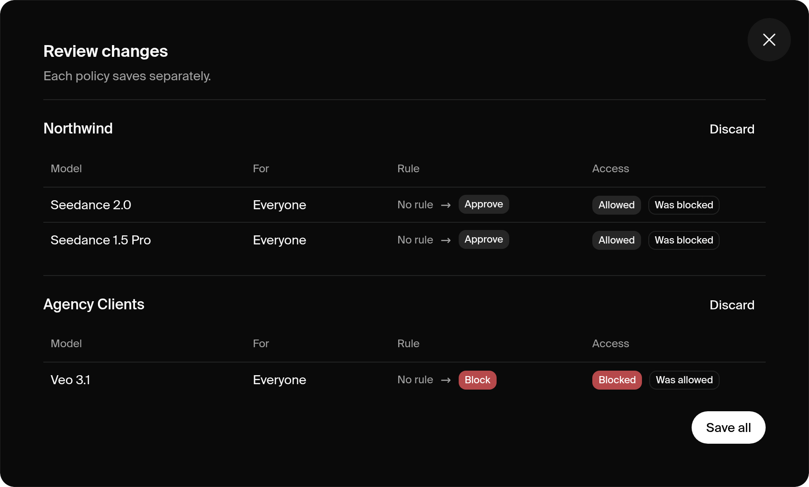The width and height of the screenshot is (809, 487).
Task: Click the Allowed tag in Seedance 1.5 Pro row
Action: tap(616, 240)
